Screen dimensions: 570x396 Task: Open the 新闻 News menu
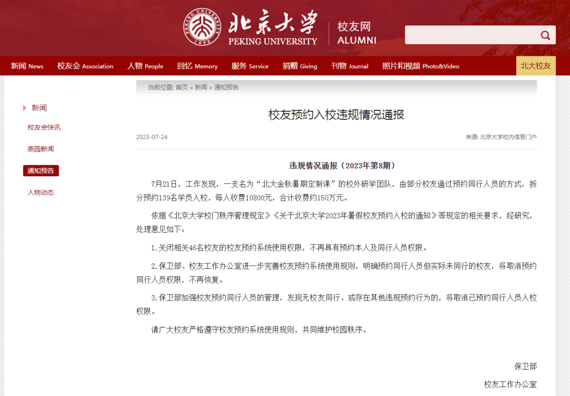pos(27,66)
